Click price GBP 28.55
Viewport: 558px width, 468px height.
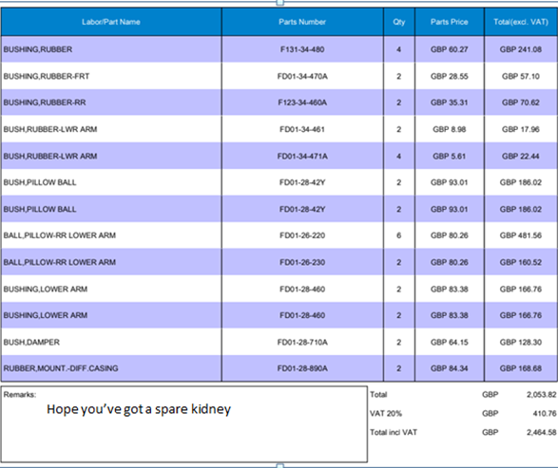tap(449, 76)
